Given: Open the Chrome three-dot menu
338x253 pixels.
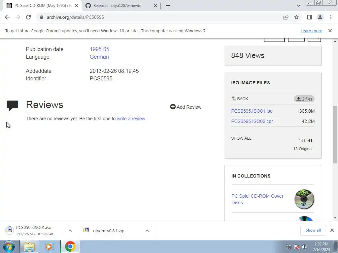Looking at the screenshot, I should click(331, 17).
